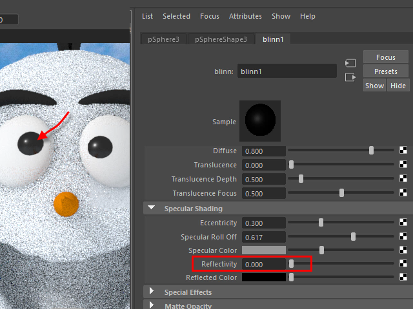Screen dimensions: 413x309
Task: Click the Reflected Color map checker icon
Action: (x=404, y=278)
